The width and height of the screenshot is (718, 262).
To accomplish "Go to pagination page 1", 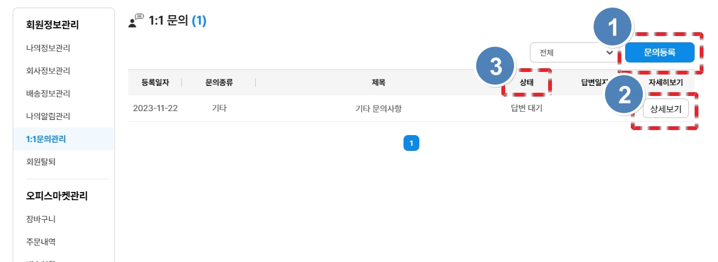I will pyautogui.click(x=411, y=143).
